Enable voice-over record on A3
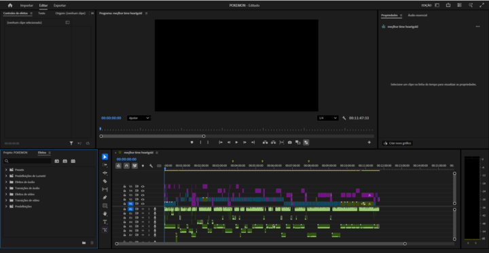 [x=155, y=218]
